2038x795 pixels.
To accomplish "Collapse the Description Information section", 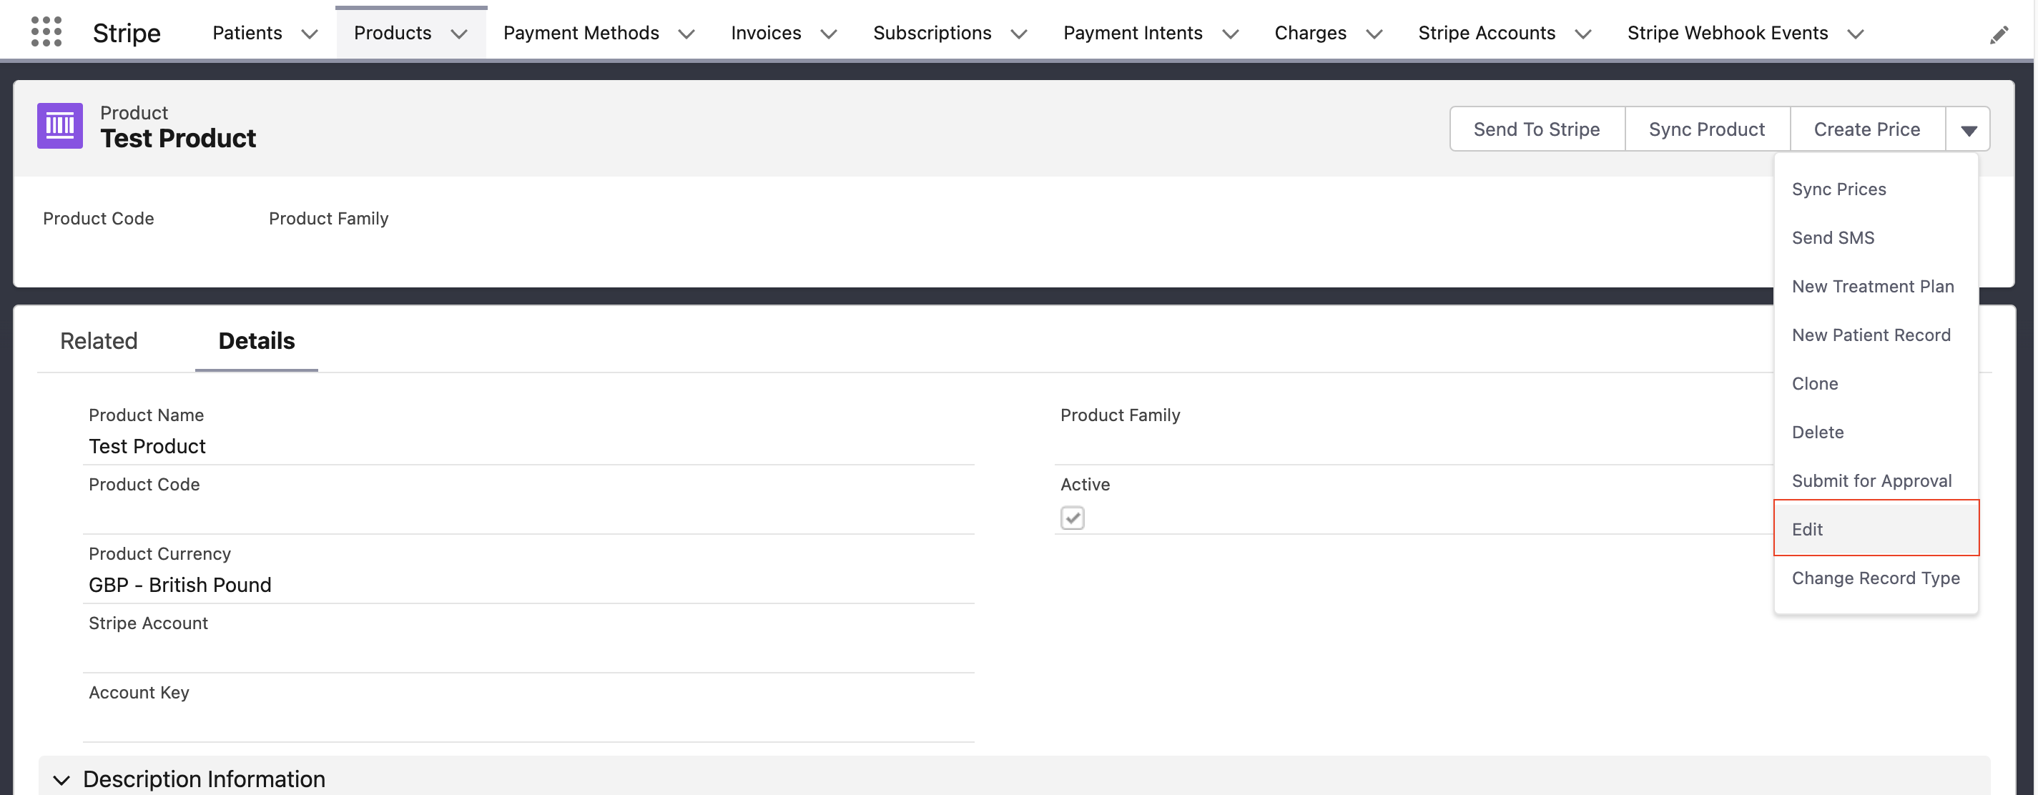I will pyautogui.click(x=61, y=779).
